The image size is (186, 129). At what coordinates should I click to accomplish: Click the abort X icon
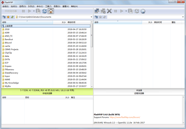109,11
